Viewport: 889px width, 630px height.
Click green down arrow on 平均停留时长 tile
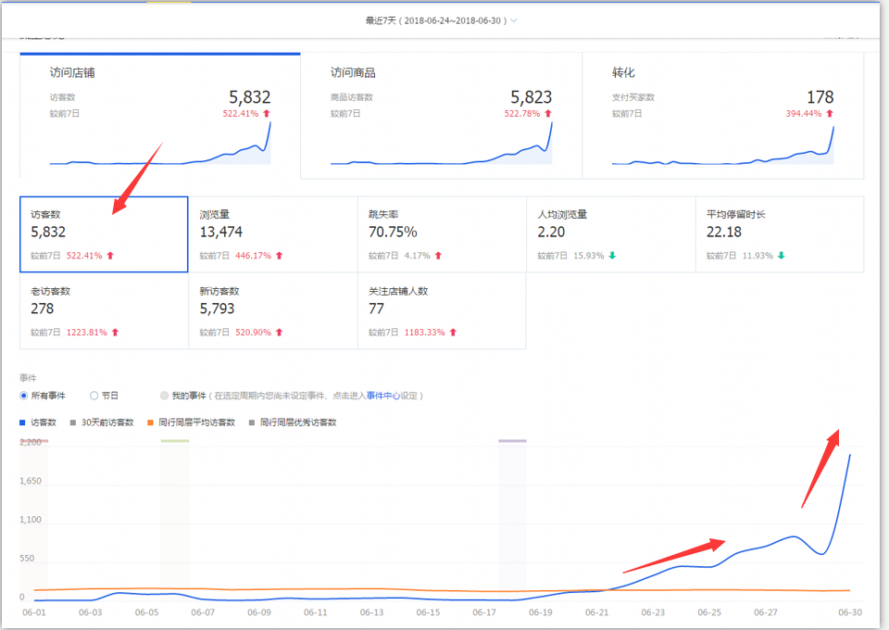click(780, 256)
